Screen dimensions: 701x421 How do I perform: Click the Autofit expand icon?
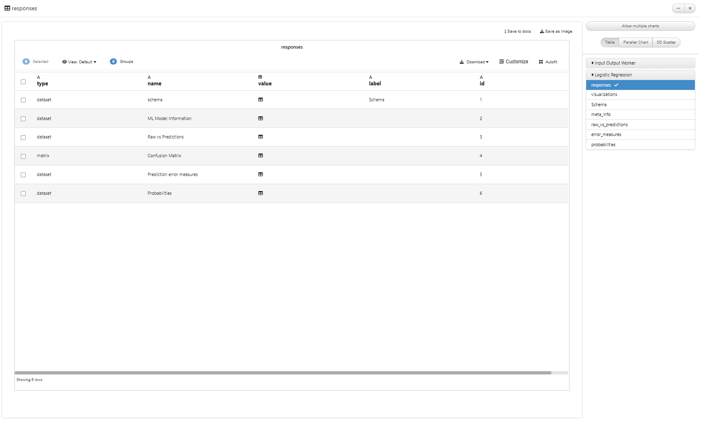(x=541, y=62)
